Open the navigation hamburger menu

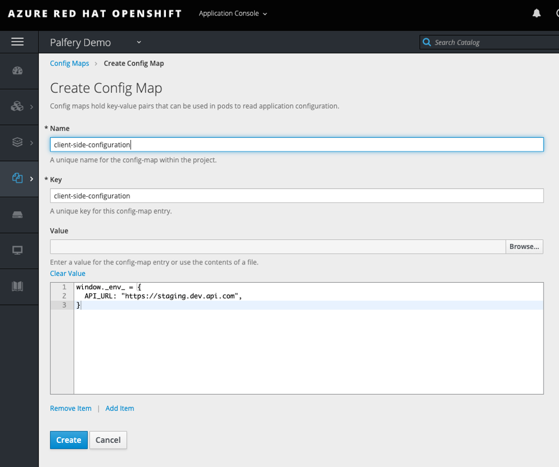point(18,41)
